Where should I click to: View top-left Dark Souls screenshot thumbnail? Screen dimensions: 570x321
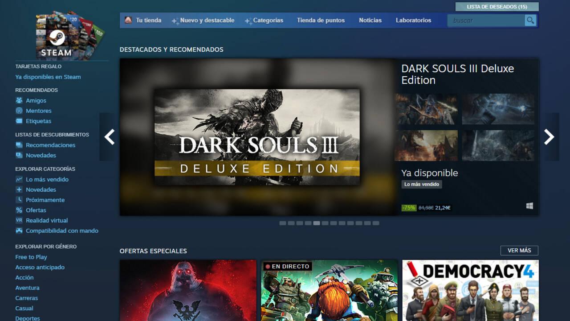coord(426,109)
